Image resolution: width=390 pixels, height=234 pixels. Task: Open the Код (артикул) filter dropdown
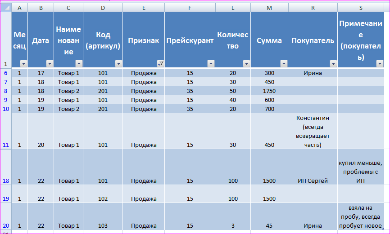coord(118,64)
